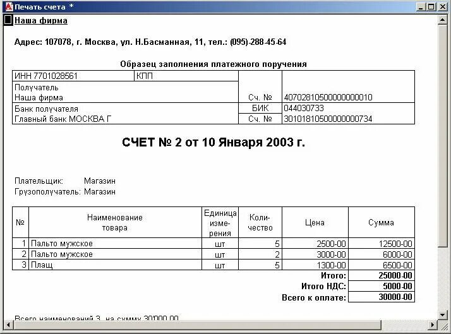Click the address line with Н.Басманная
This screenshot has height=334, width=451.
(x=150, y=42)
